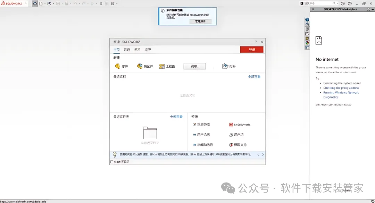Click the user login icon in title bar

click(343, 3)
